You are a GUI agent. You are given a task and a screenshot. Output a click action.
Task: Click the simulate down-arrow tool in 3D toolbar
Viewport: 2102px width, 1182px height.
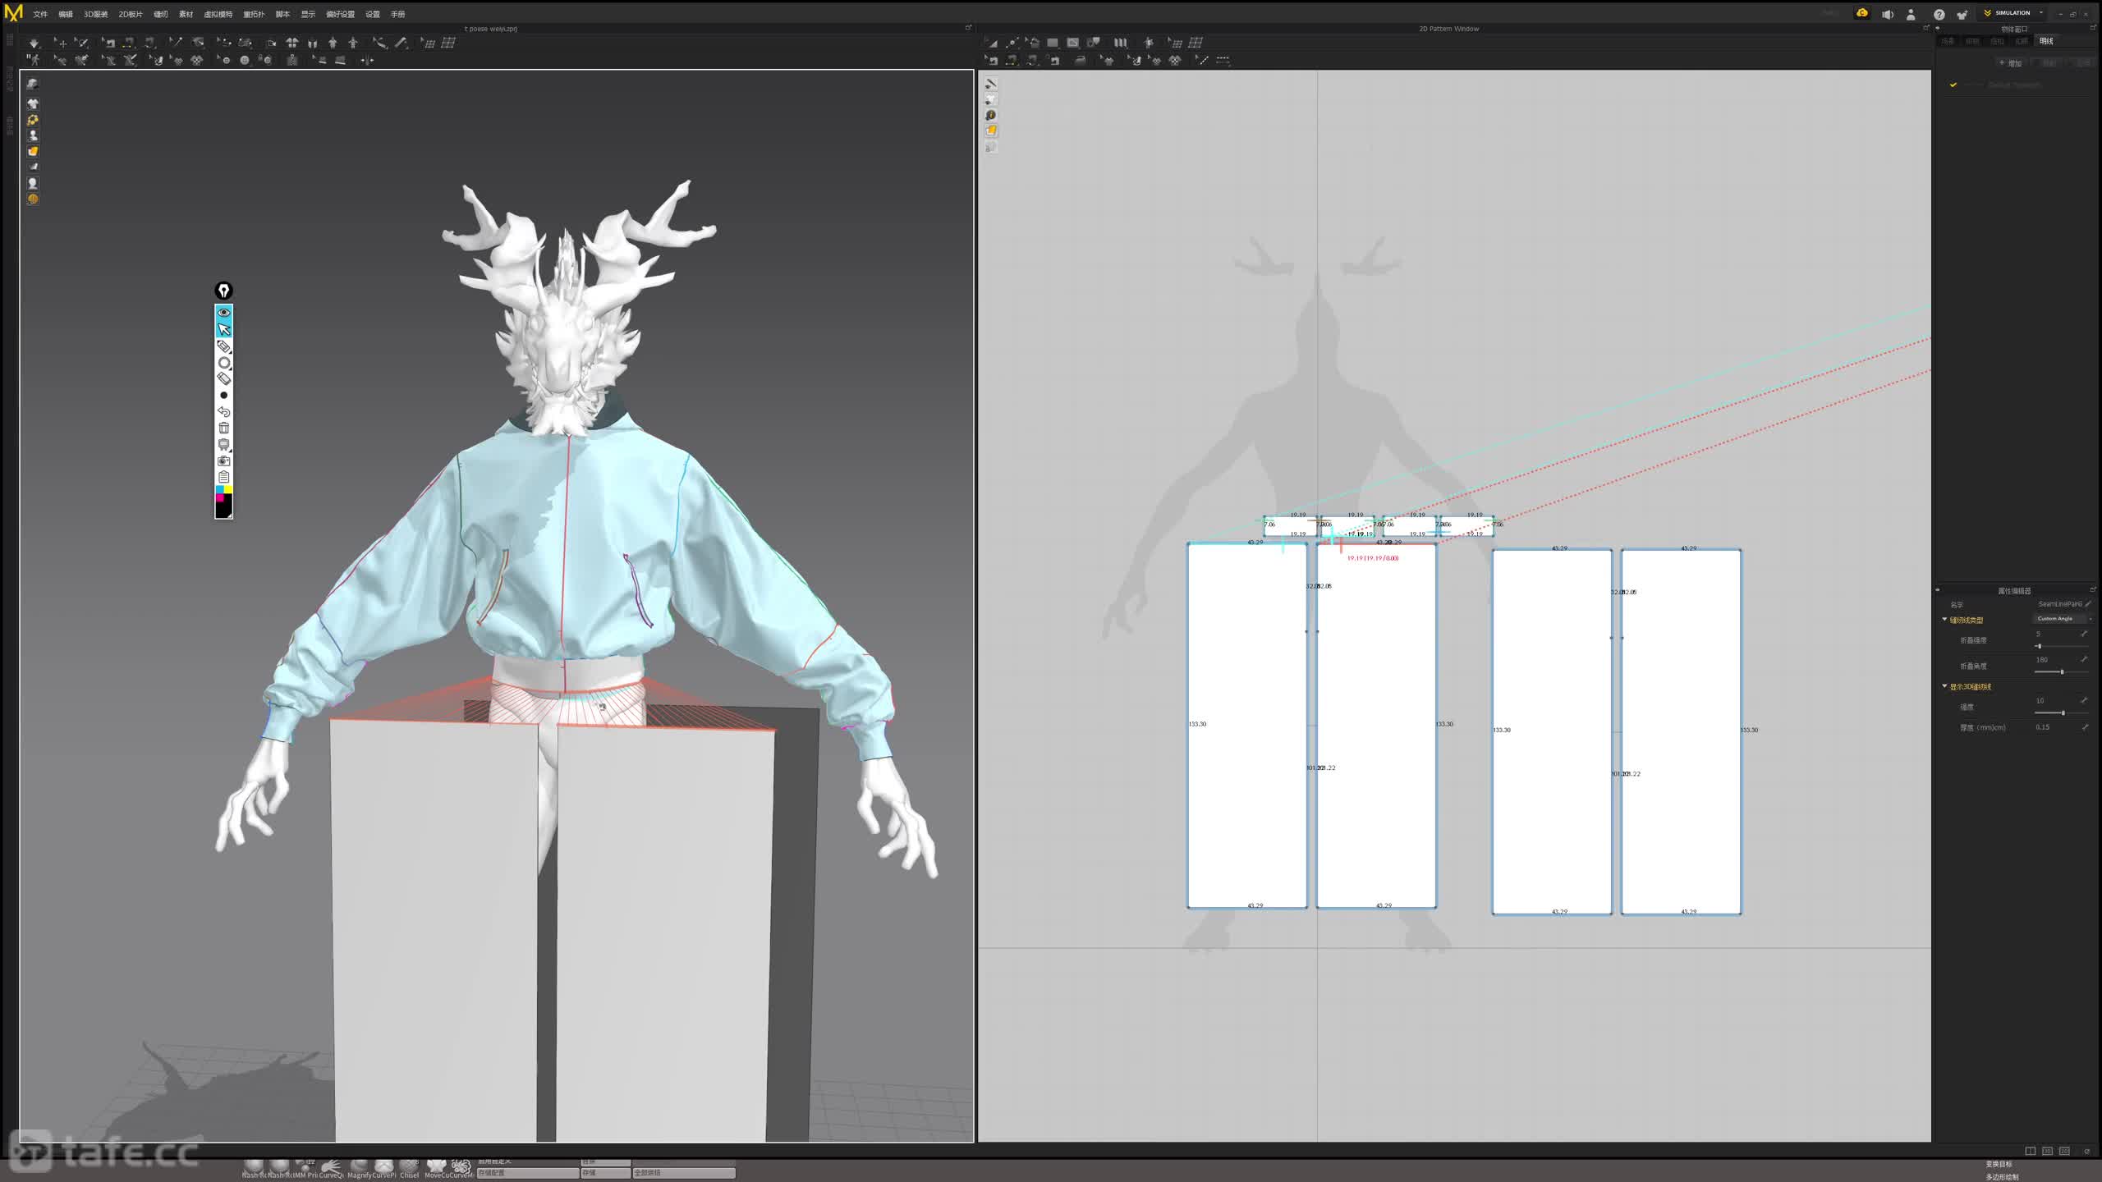pyautogui.click(x=34, y=43)
